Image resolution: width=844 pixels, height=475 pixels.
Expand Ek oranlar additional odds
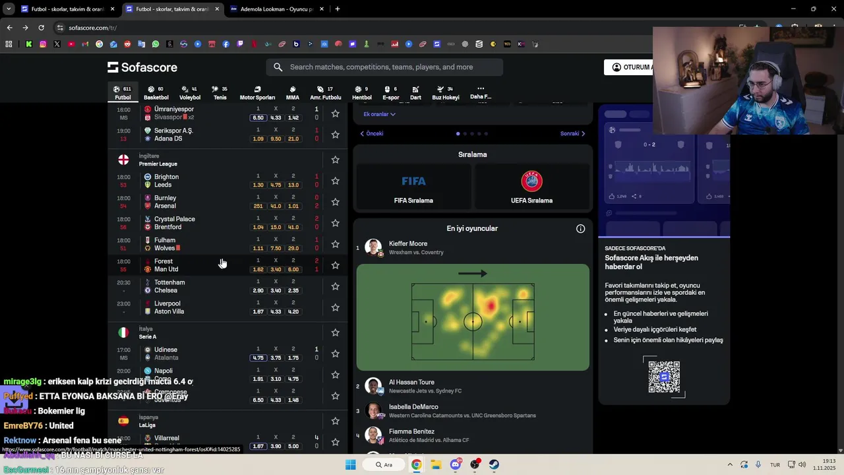(x=379, y=114)
